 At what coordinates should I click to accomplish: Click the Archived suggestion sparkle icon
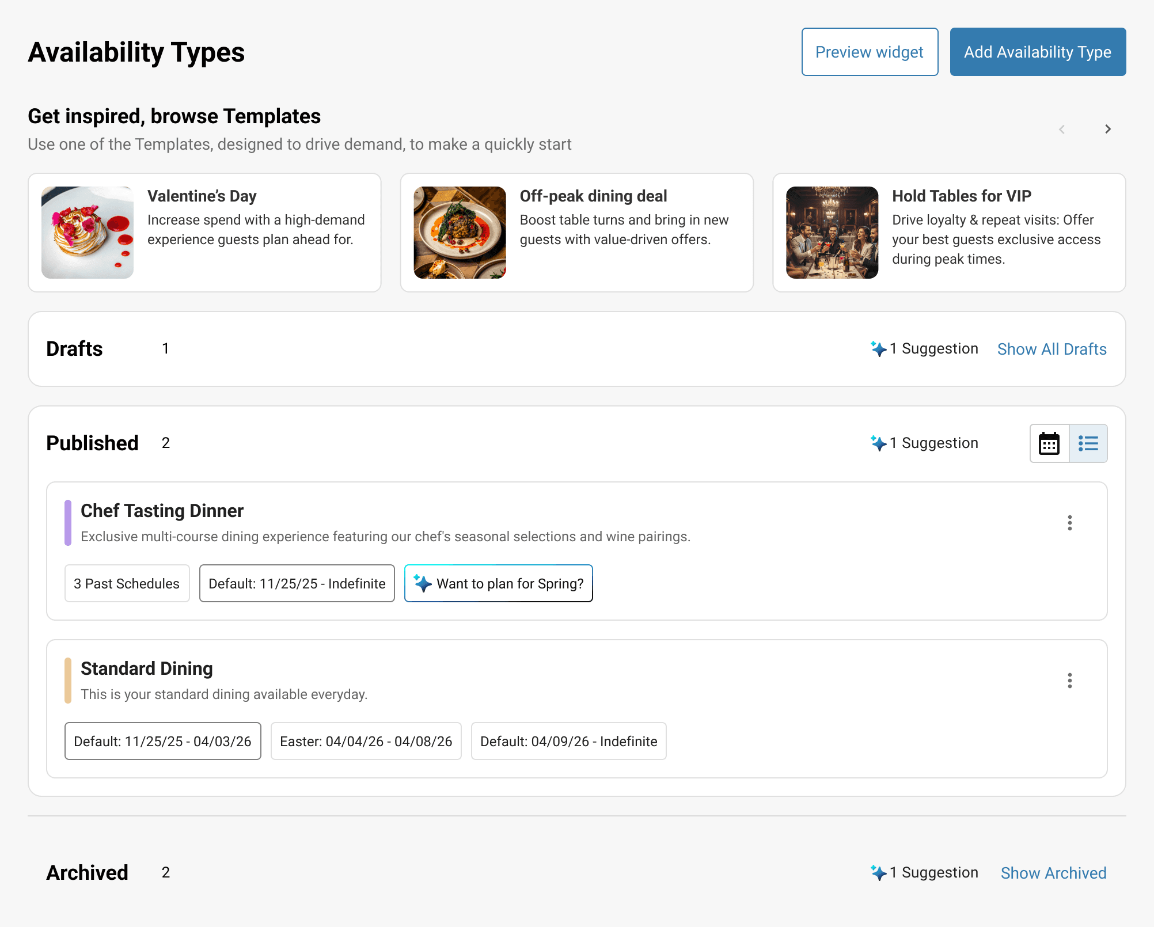pyautogui.click(x=878, y=872)
